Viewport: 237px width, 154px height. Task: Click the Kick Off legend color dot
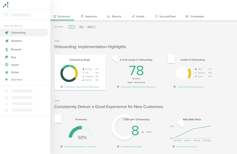(83, 80)
